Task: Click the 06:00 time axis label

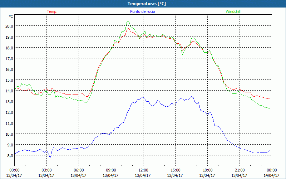Action: pos(79,170)
